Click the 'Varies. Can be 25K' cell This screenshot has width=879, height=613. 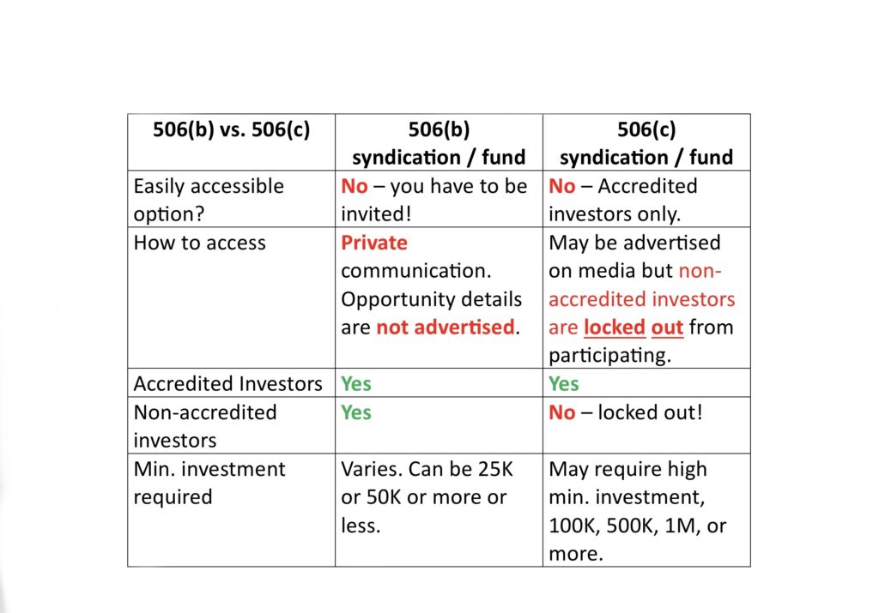(439, 510)
